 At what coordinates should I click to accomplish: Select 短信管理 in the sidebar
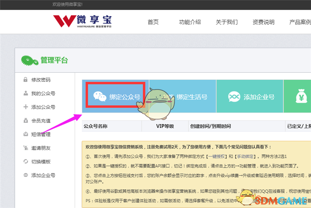click(x=41, y=134)
